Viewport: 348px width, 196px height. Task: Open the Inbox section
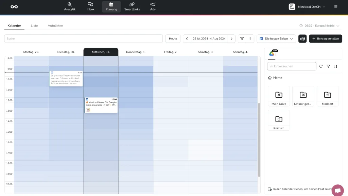click(x=90, y=6)
